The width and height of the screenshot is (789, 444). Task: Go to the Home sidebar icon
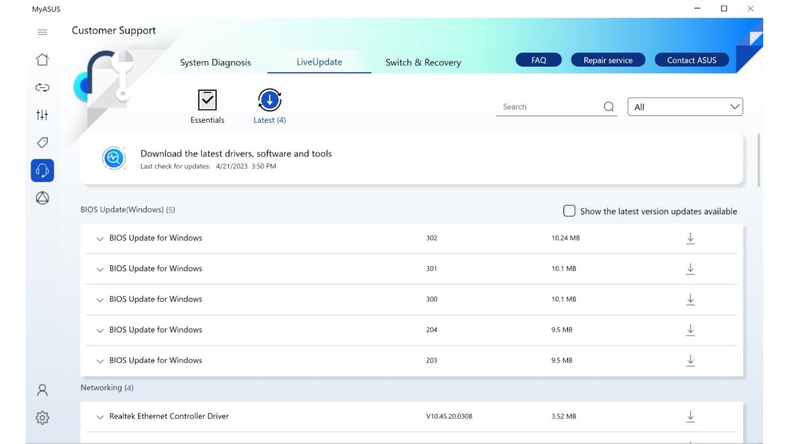42,60
